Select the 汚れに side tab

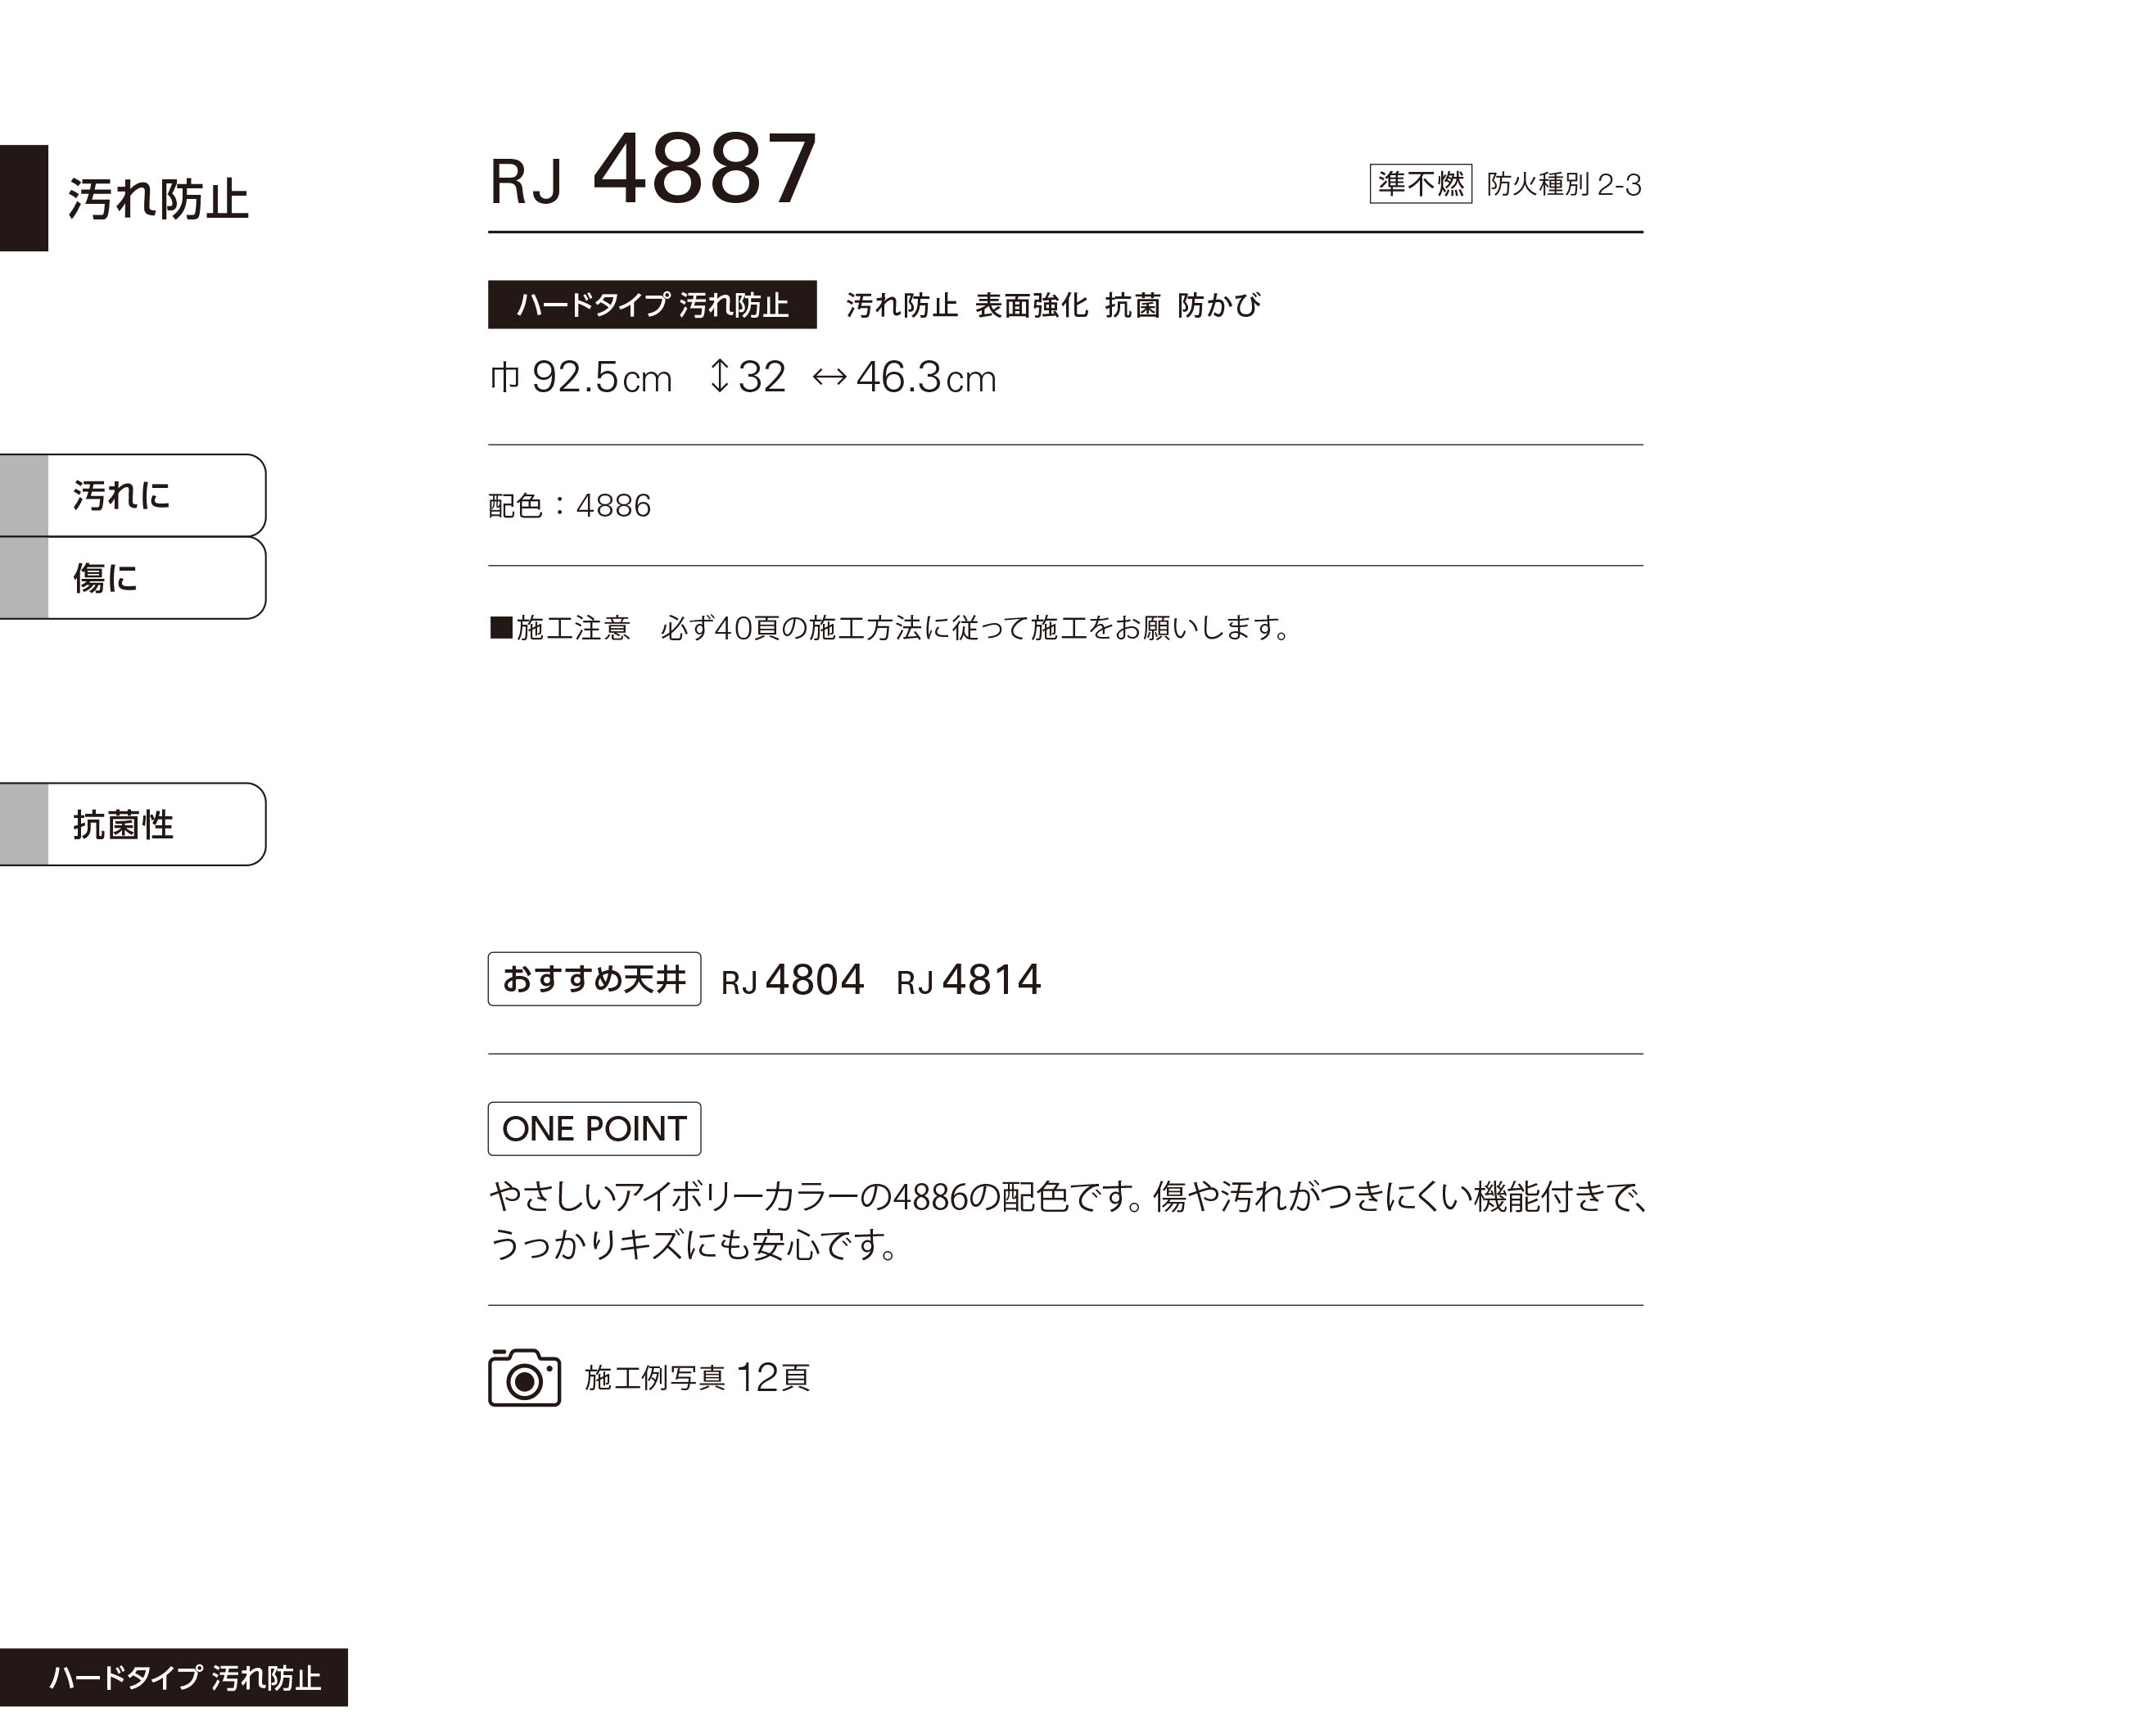point(155,495)
